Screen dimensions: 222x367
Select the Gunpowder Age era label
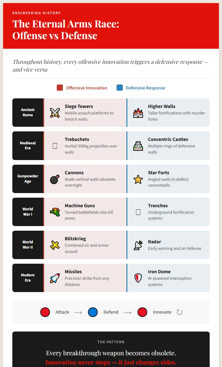click(28, 179)
